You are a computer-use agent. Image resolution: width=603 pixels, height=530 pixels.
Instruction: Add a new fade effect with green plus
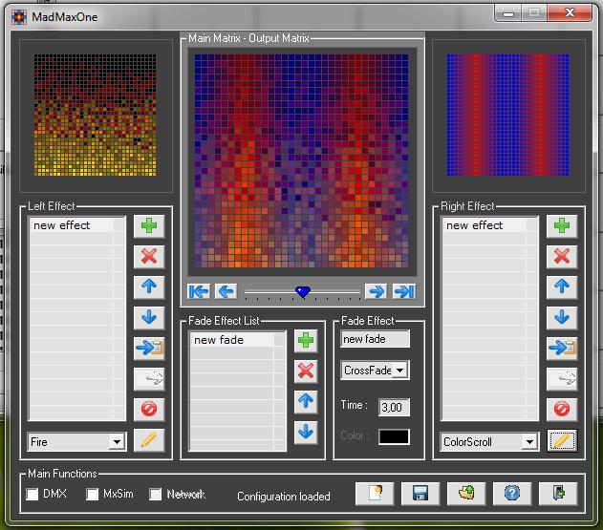coord(306,341)
